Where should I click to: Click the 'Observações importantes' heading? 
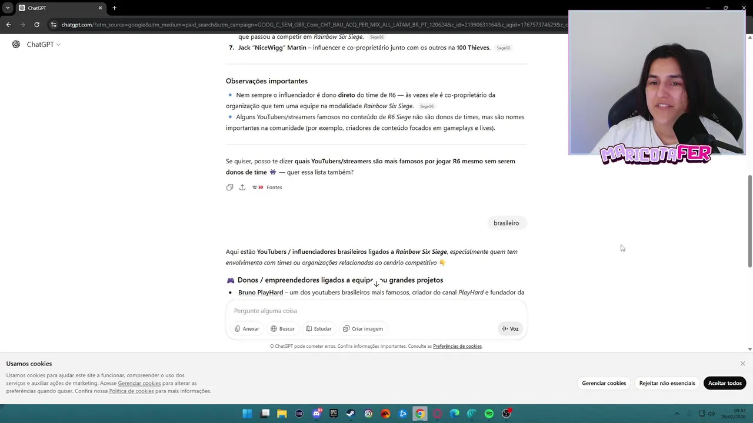pos(266,81)
